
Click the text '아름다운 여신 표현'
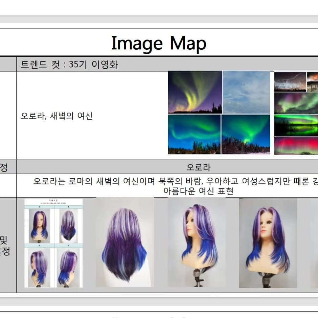click(199, 191)
